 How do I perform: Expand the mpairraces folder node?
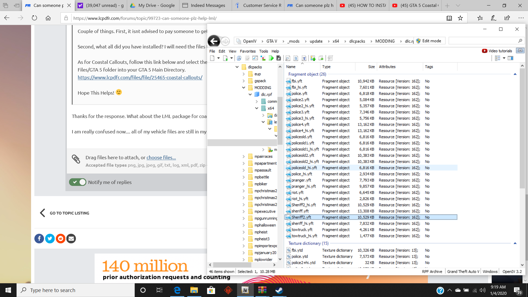(244, 156)
